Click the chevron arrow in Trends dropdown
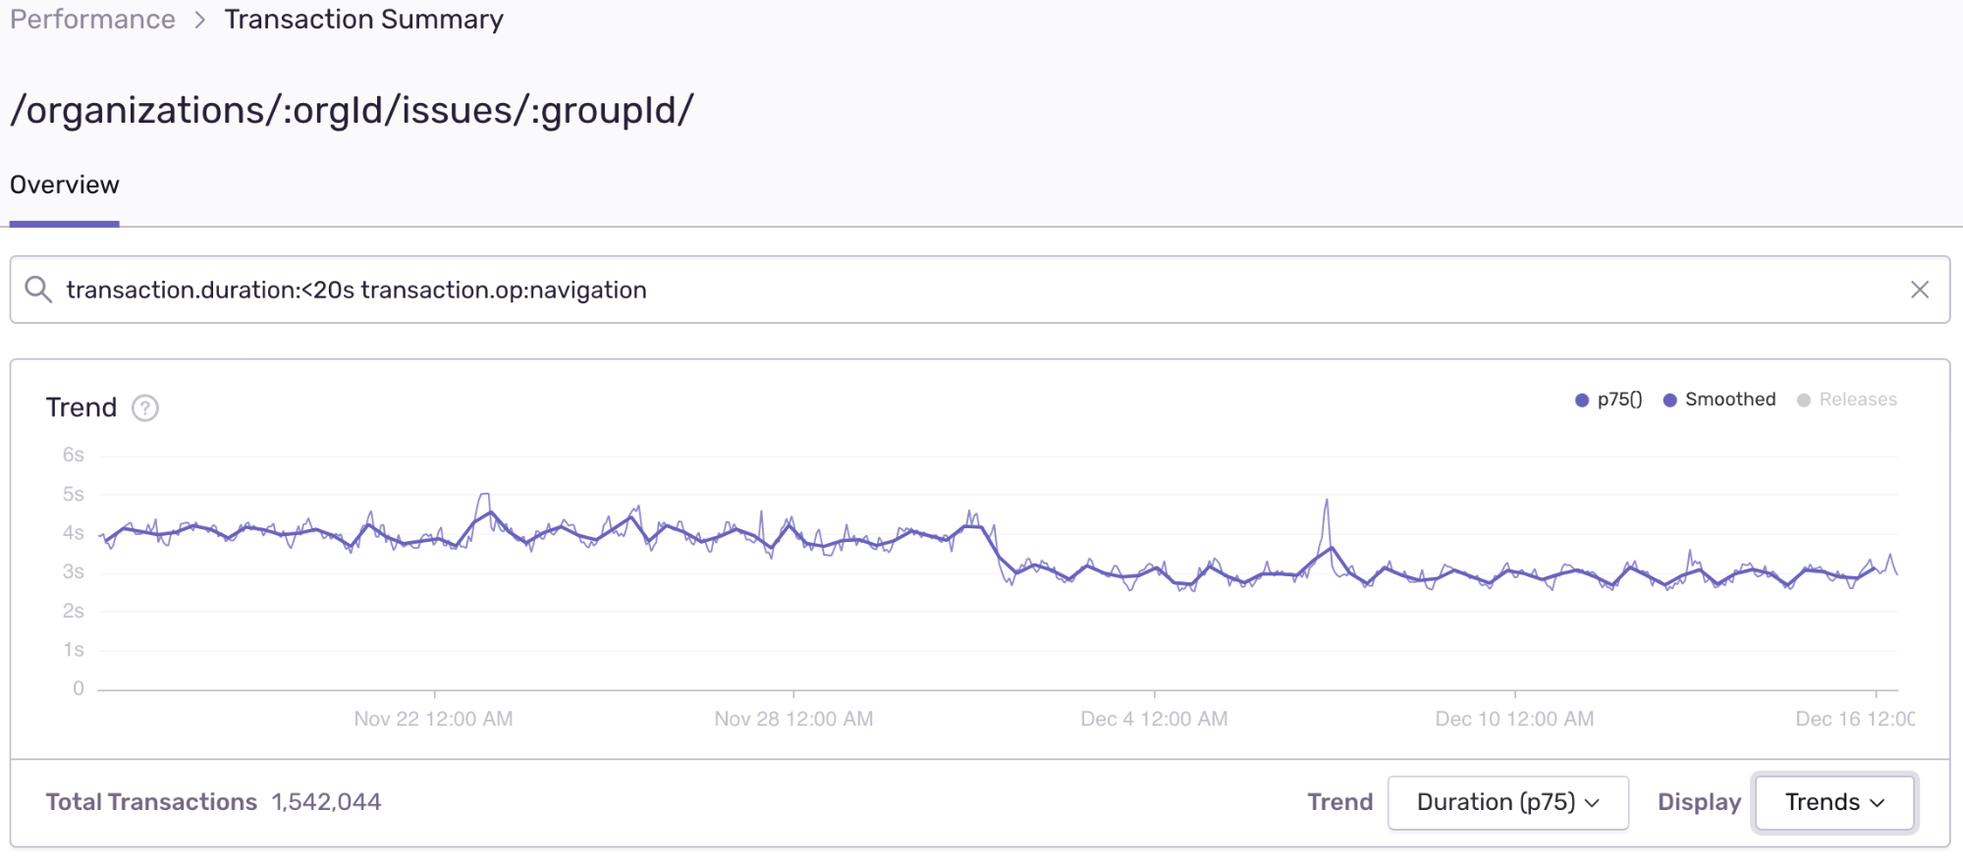 [x=1878, y=803]
